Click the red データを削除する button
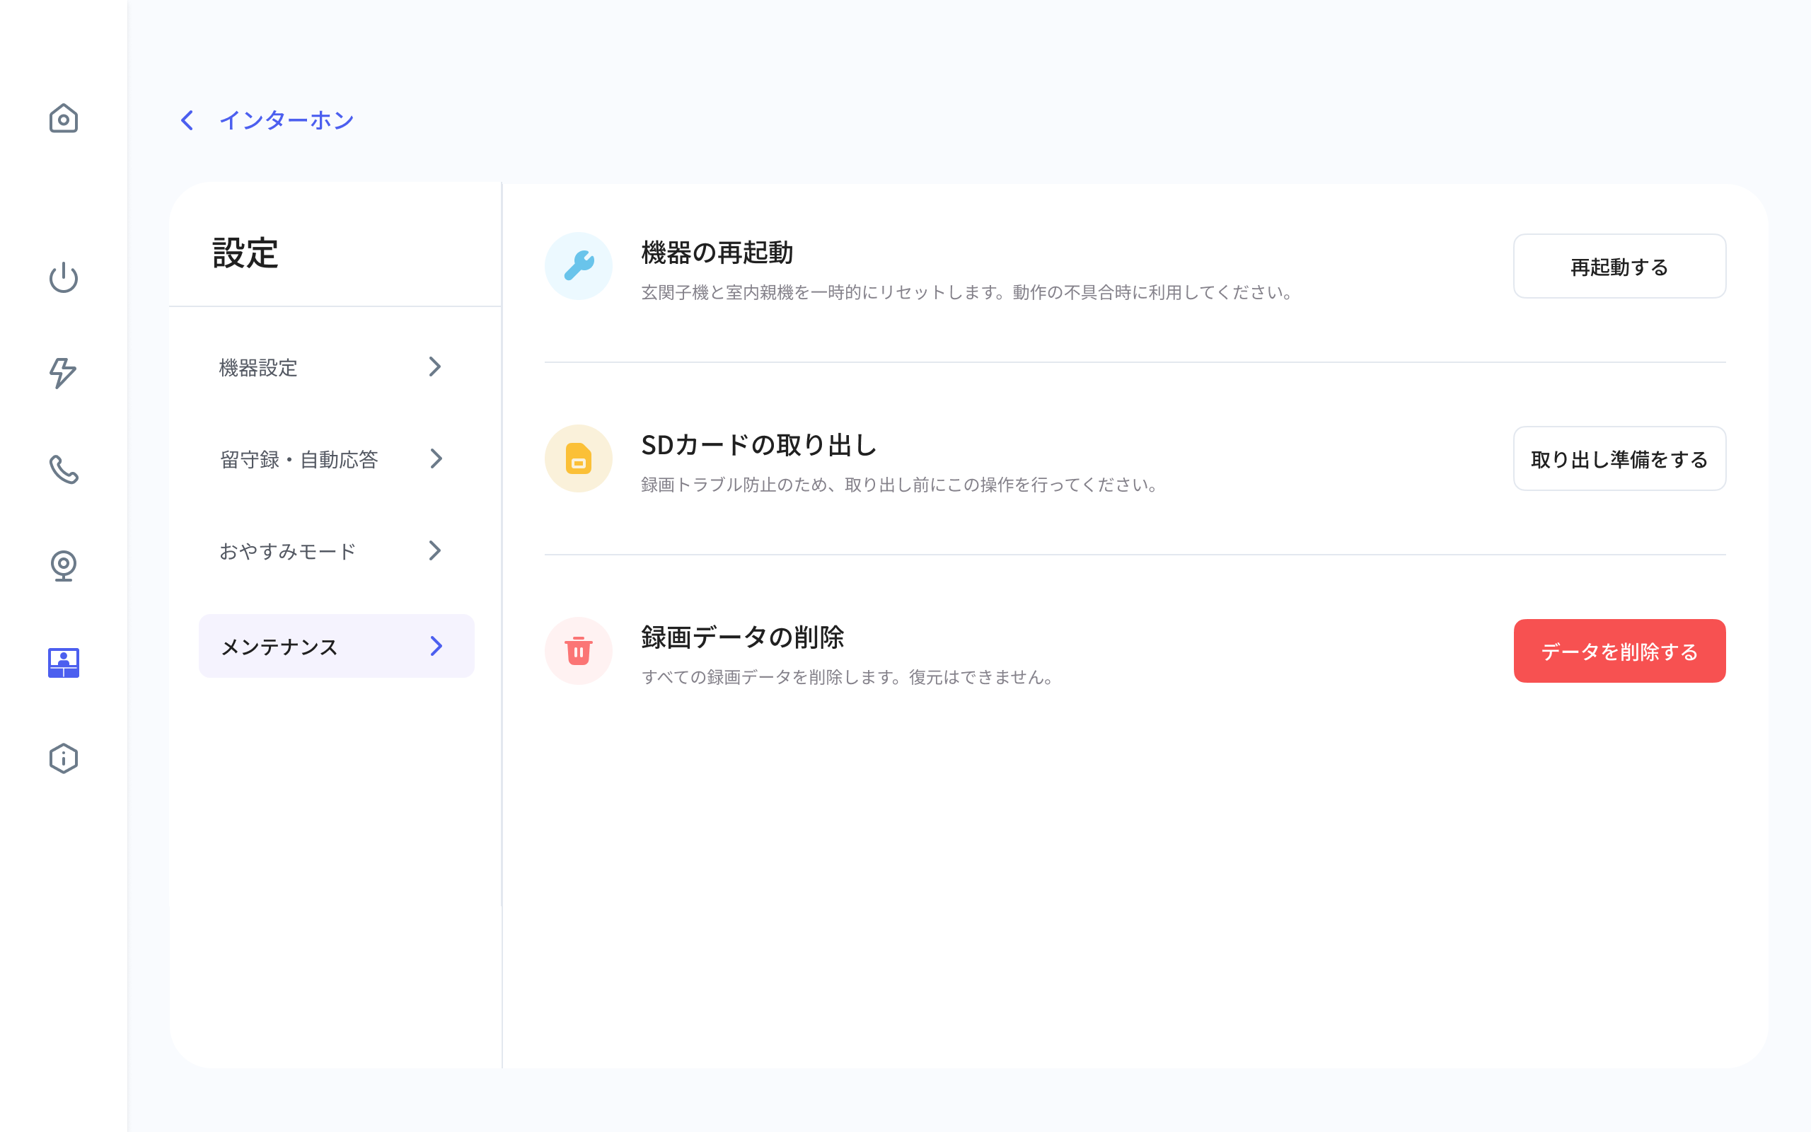Screen dimensions: 1811x1132 click(1619, 651)
